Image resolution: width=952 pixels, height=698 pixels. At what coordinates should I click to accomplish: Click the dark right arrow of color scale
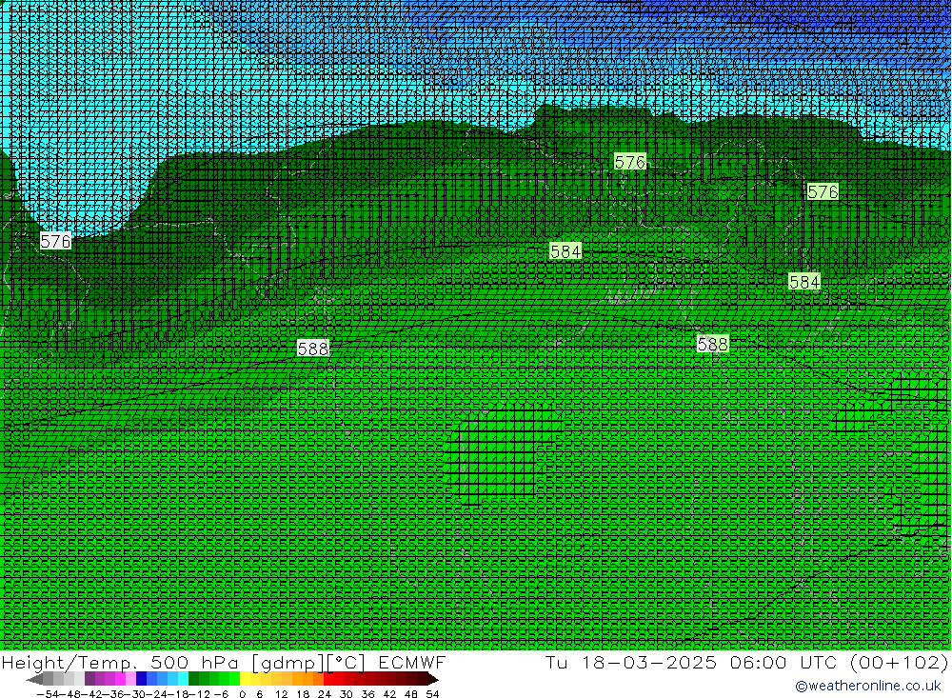point(433,679)
